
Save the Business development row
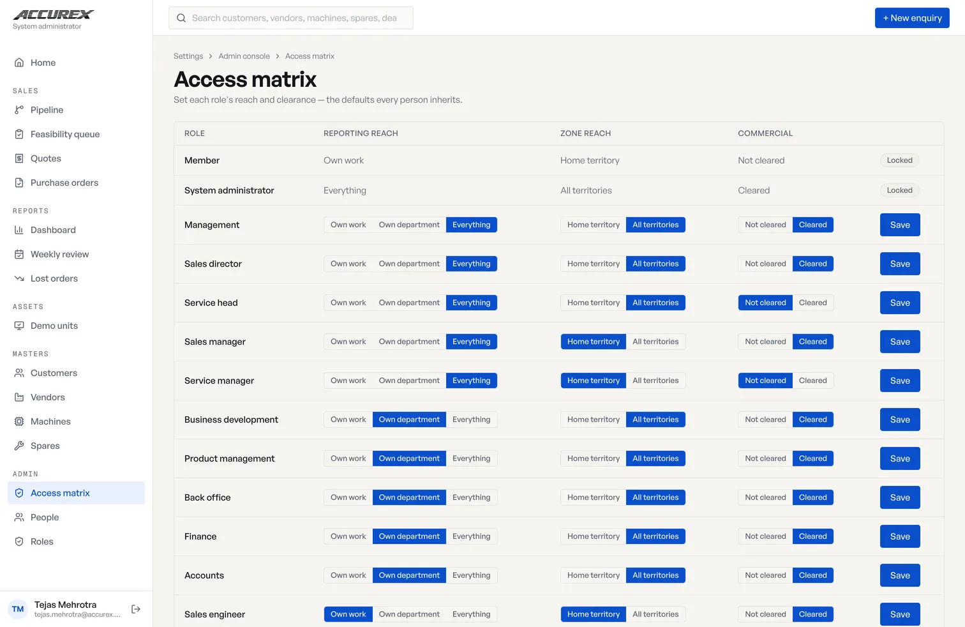click(900, 419)
